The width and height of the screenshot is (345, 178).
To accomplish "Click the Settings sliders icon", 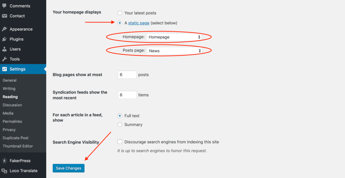I will click(x=4, y=69).
